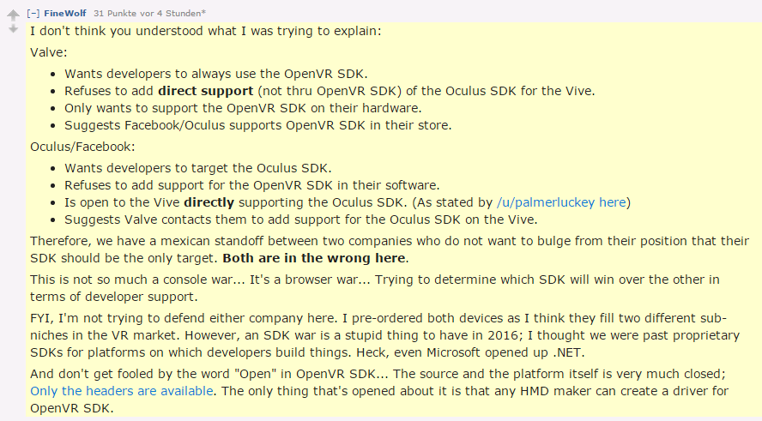Upvote FineWolf's comment

click(x=13, y=15)
